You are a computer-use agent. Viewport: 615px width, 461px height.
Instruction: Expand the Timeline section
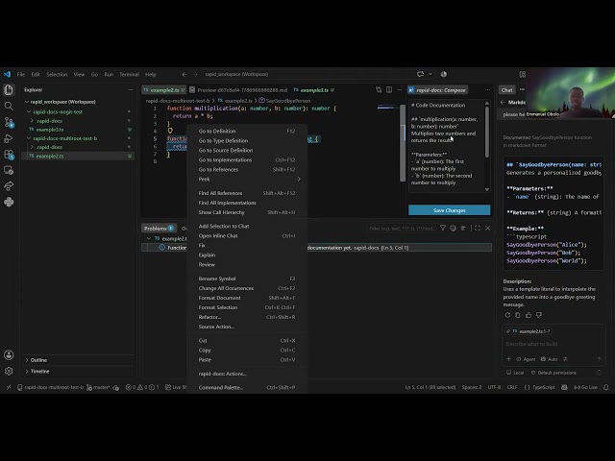coord(37,371)
